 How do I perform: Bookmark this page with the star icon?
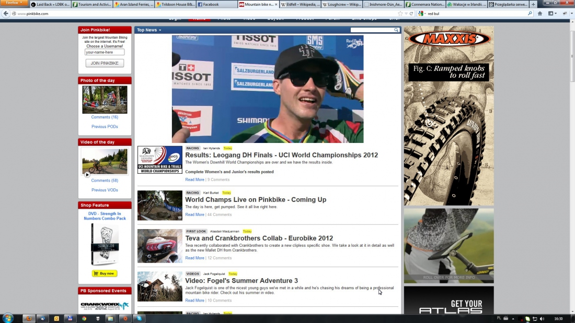click(x=400, y=14)
